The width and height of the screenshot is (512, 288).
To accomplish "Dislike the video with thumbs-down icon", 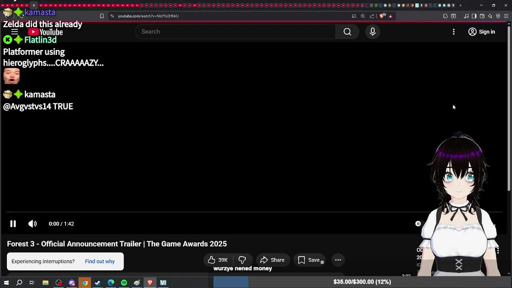I will pyautogui.click(x=242, y=260).
